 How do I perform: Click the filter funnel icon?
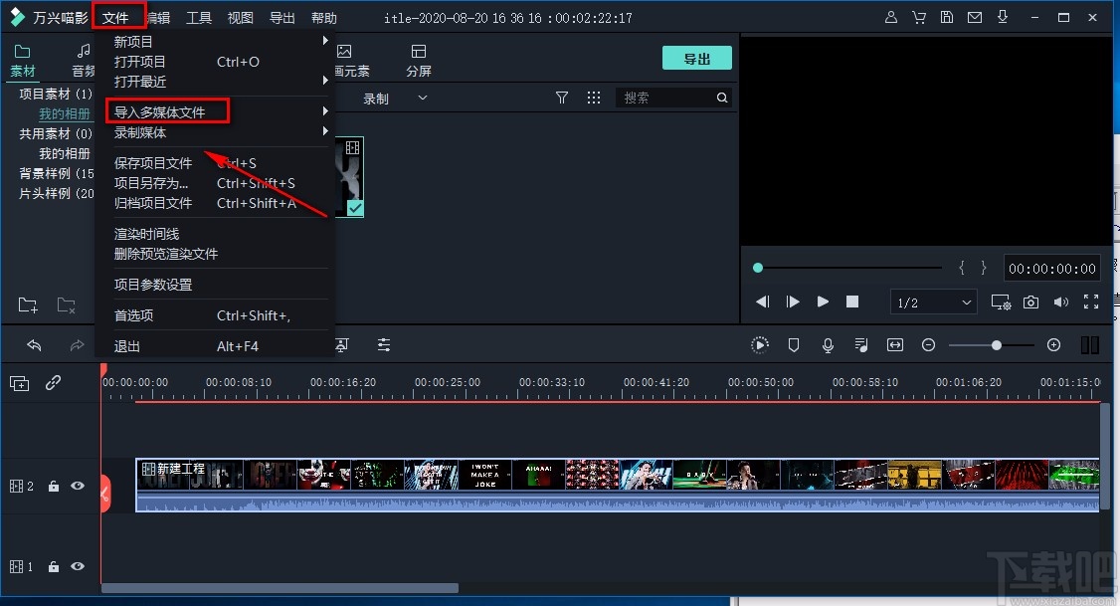point(562,98)
